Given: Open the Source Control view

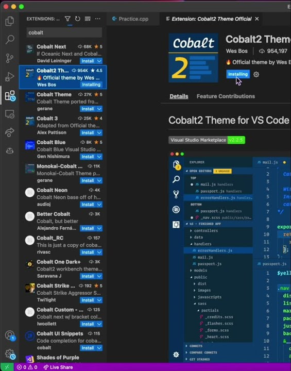Looking at the screenshot, I should tap(10, 58).
